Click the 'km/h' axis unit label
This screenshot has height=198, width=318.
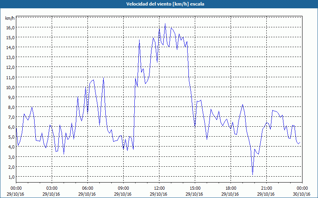coord(10,18)
